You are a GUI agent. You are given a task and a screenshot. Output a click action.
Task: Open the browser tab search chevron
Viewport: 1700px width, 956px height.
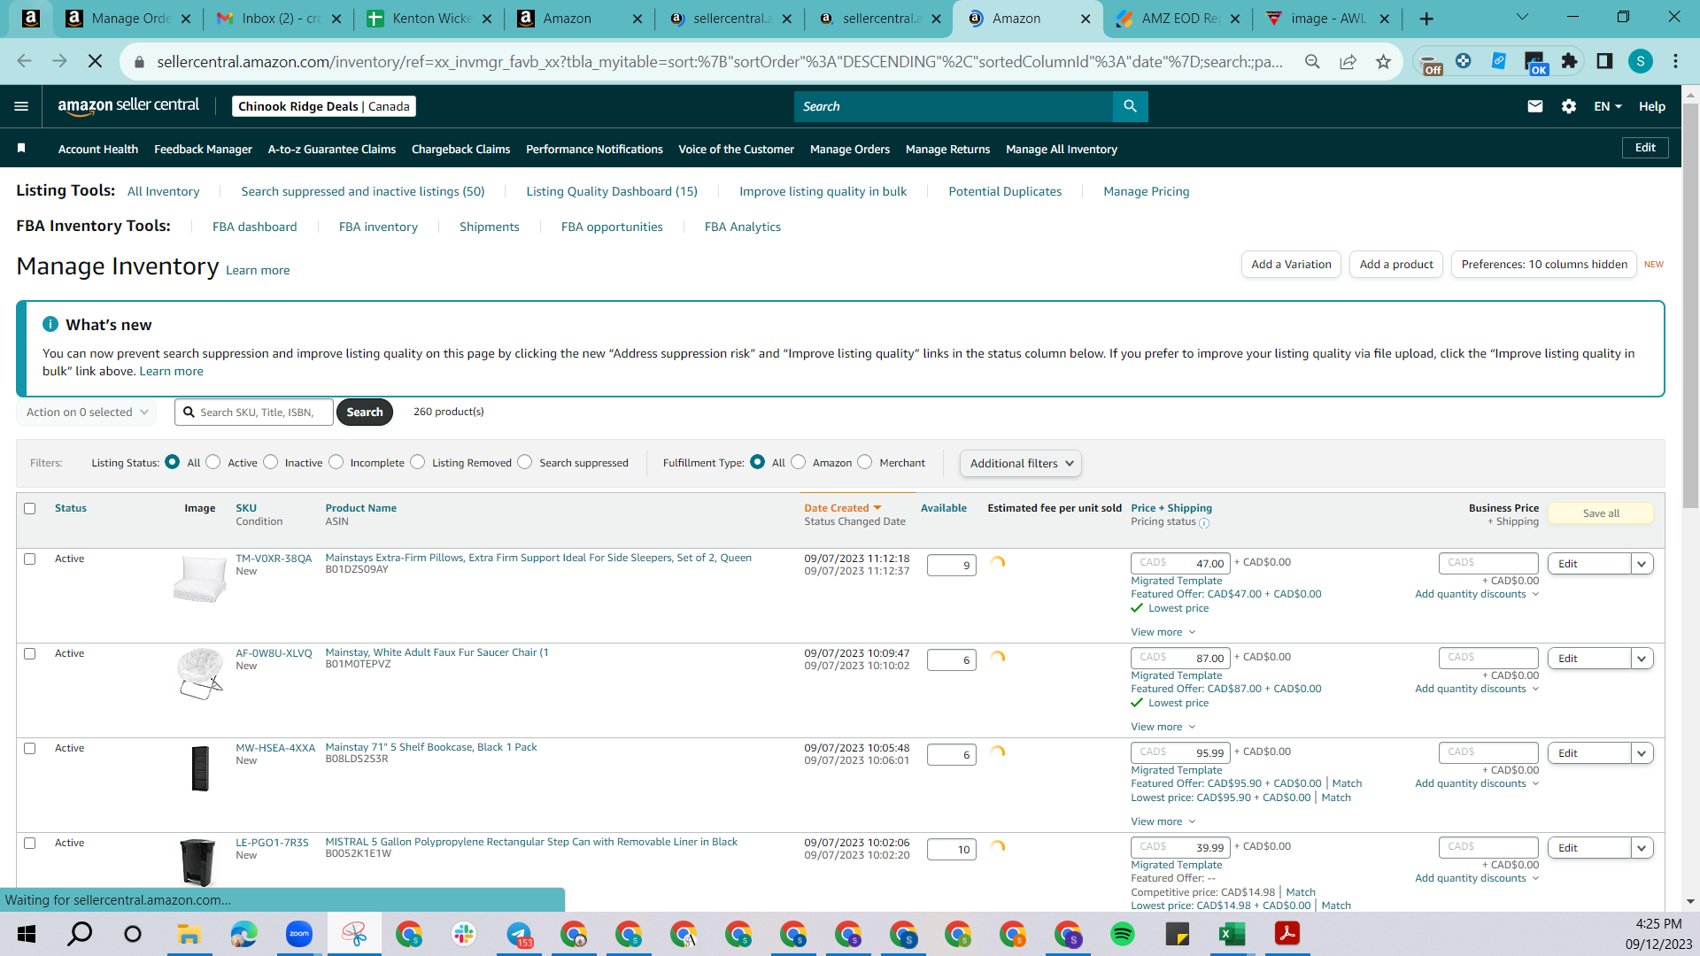pyautogui.click(x=1523, y=17)
